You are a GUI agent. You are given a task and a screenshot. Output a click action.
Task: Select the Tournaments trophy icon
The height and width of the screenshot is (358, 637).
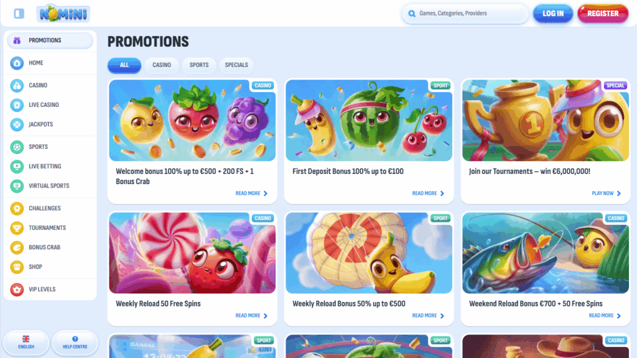point(17,227)
